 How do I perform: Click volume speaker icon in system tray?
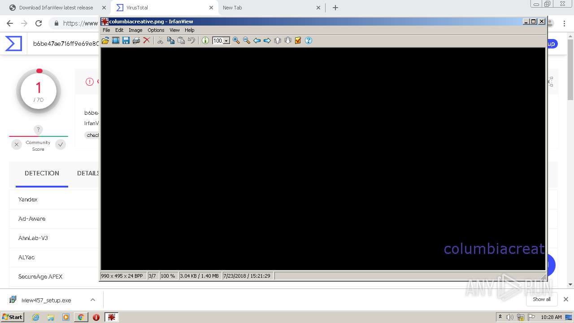click(x=510, y=317)
